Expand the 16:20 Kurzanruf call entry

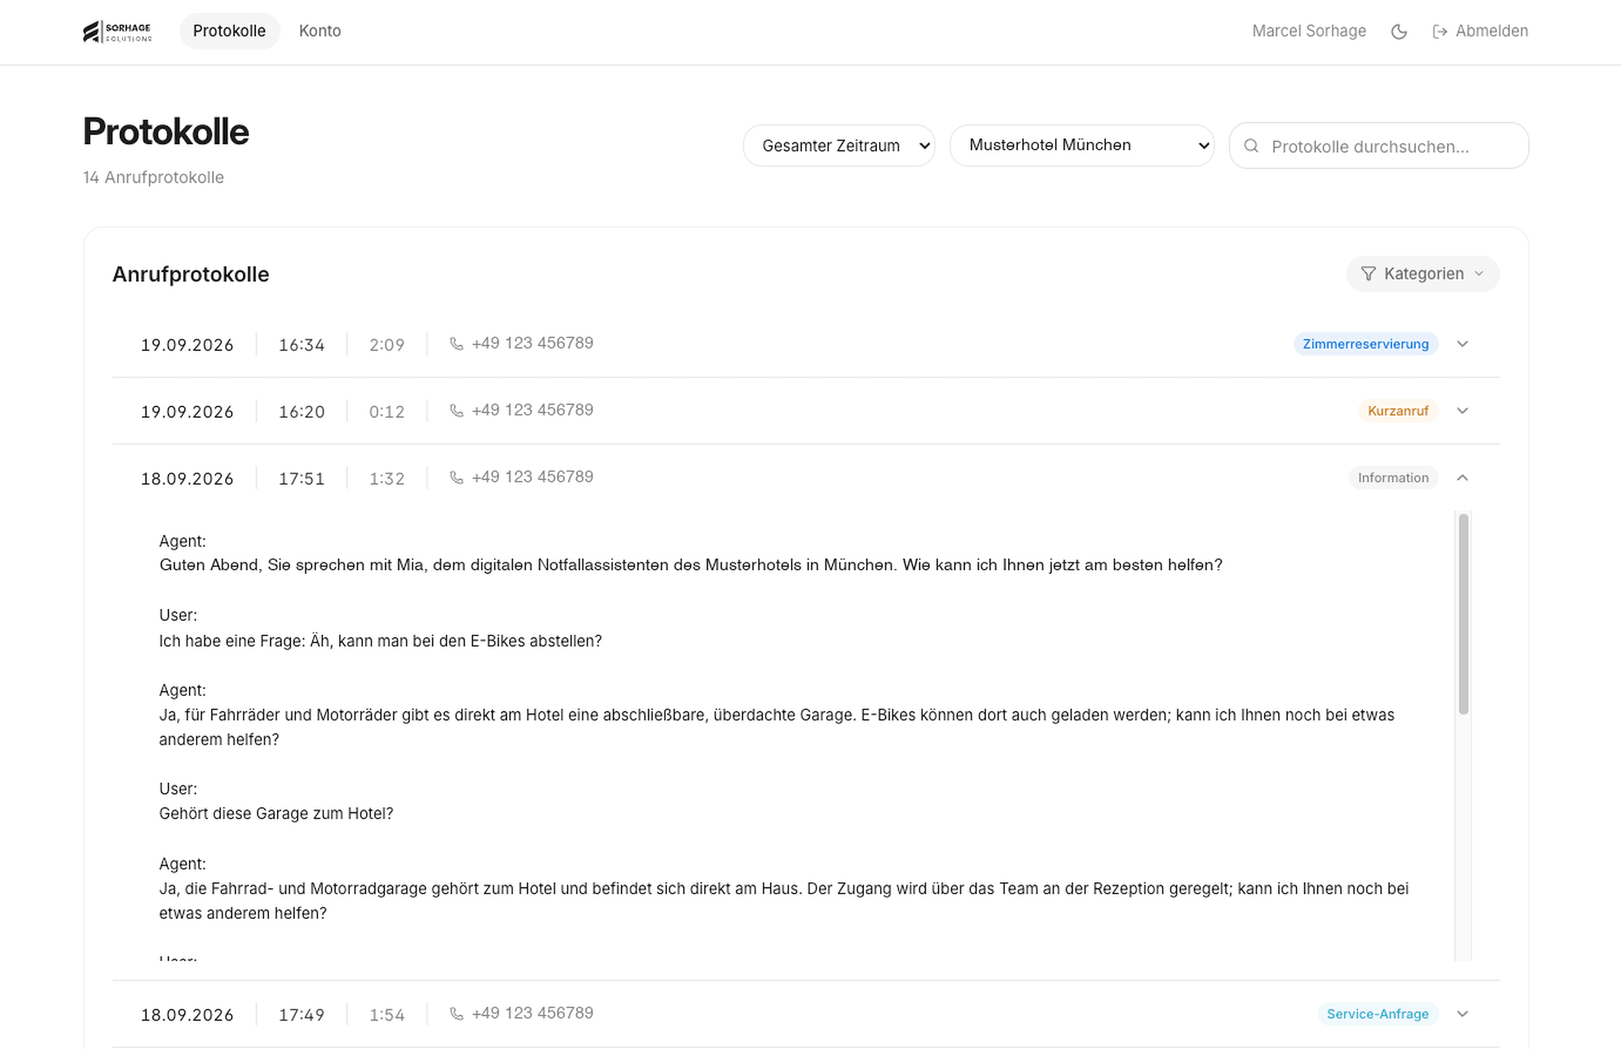coord(1462,411)
